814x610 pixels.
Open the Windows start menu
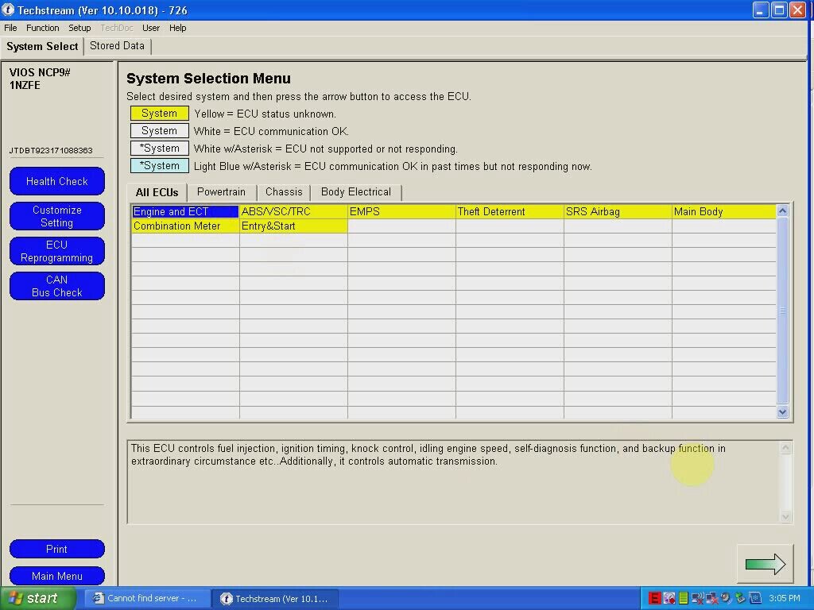(x=37, y=599)
